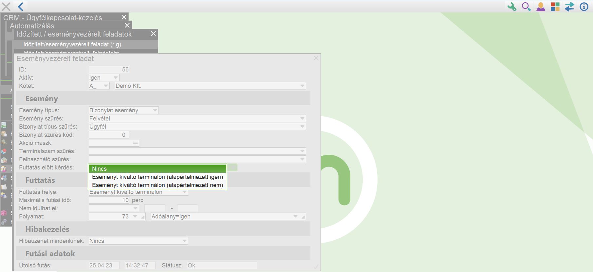Click the Eseményvezérelt feladat dialog title

(55, 59)
